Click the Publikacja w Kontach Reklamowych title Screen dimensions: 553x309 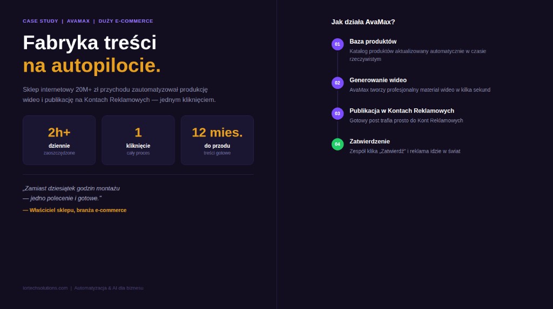click(x=402, y=111)
